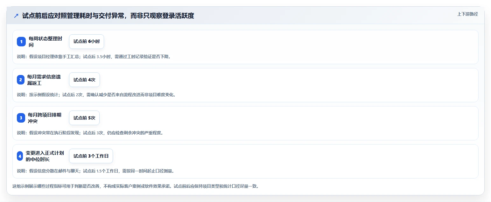Screen dimensions: 491x202
Task: Click the heading 试点前后应对照管理耗时与交付异常
Action: click(x=108, y=16)
